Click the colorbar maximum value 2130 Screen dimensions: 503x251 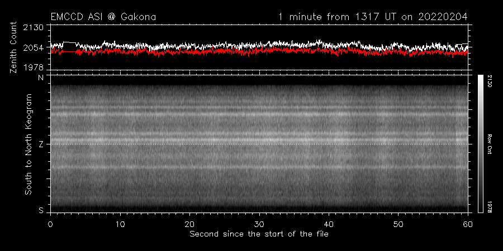tap(490, 81)
